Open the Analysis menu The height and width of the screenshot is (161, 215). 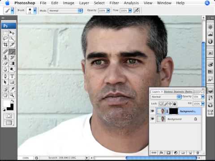131,3
